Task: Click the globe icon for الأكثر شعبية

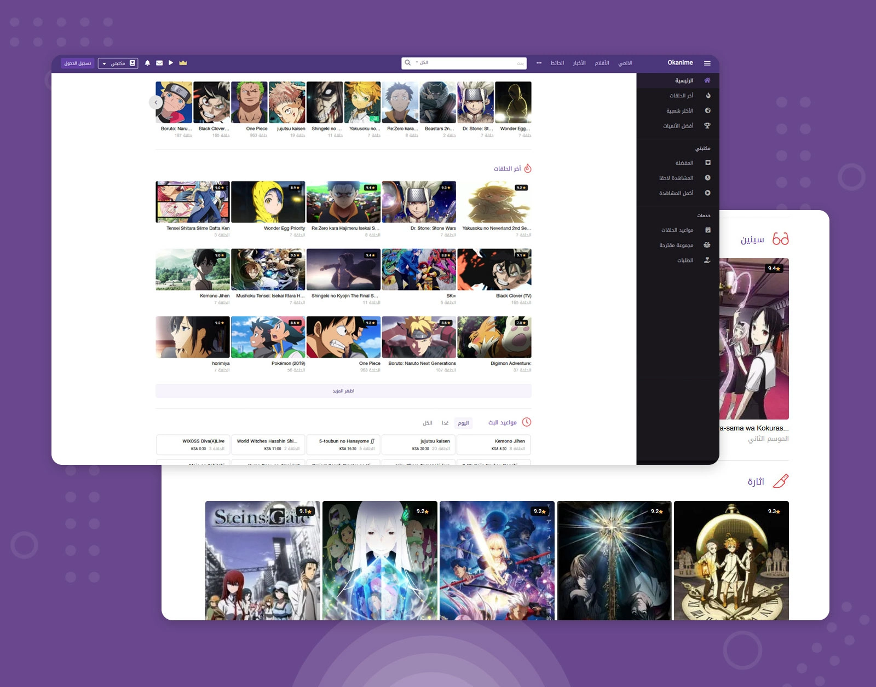Action: tap(708, 110)
